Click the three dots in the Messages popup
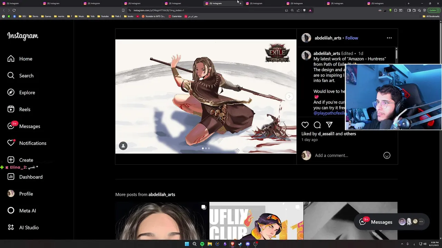 421,222
